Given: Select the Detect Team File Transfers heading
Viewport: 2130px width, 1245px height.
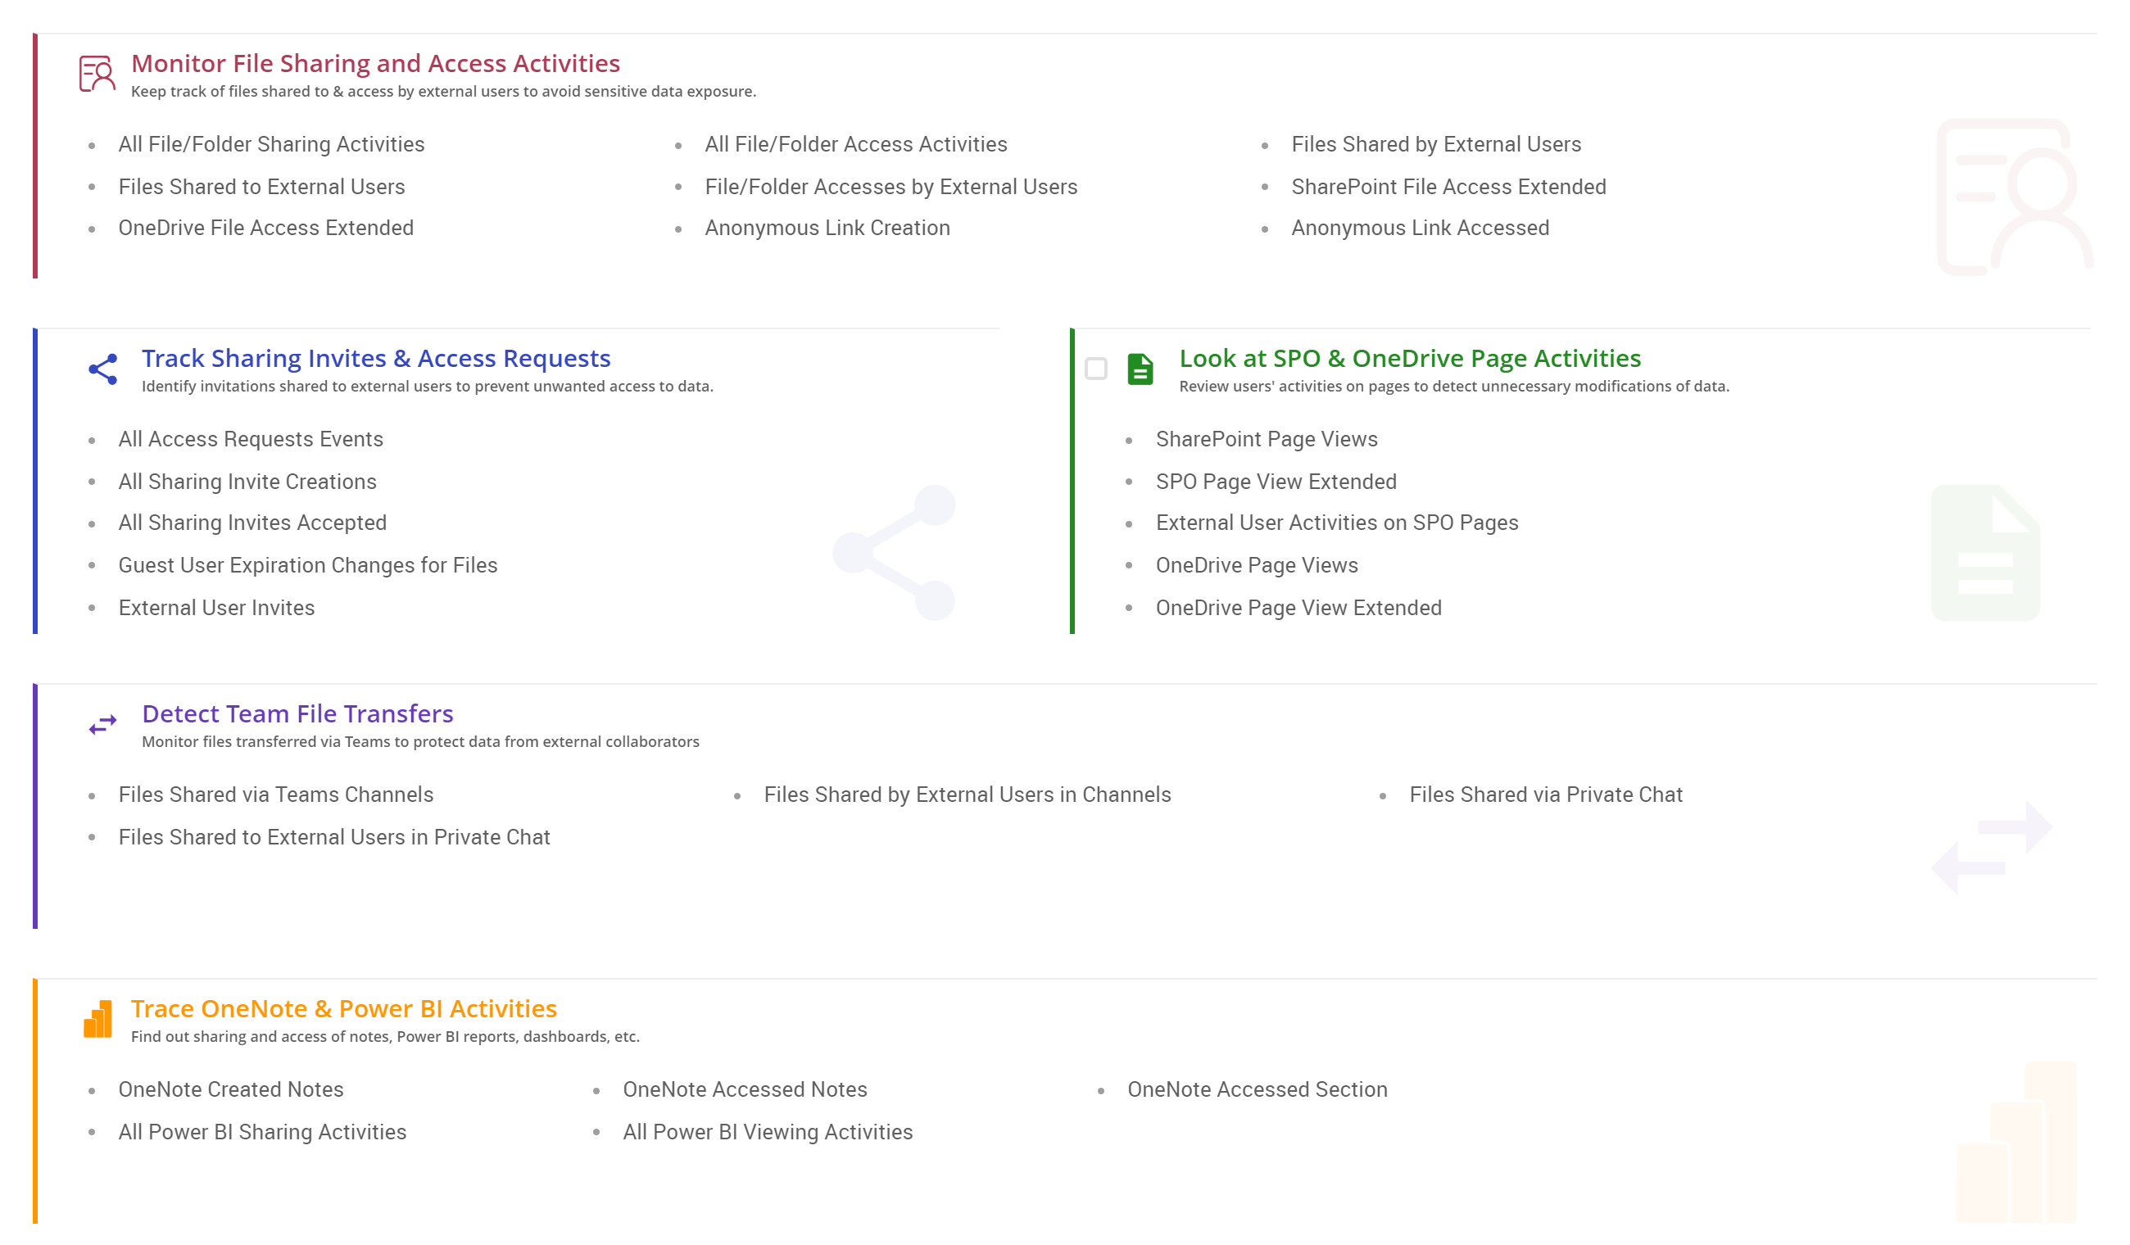Looking at the screenshot, I should pos(297,714).
